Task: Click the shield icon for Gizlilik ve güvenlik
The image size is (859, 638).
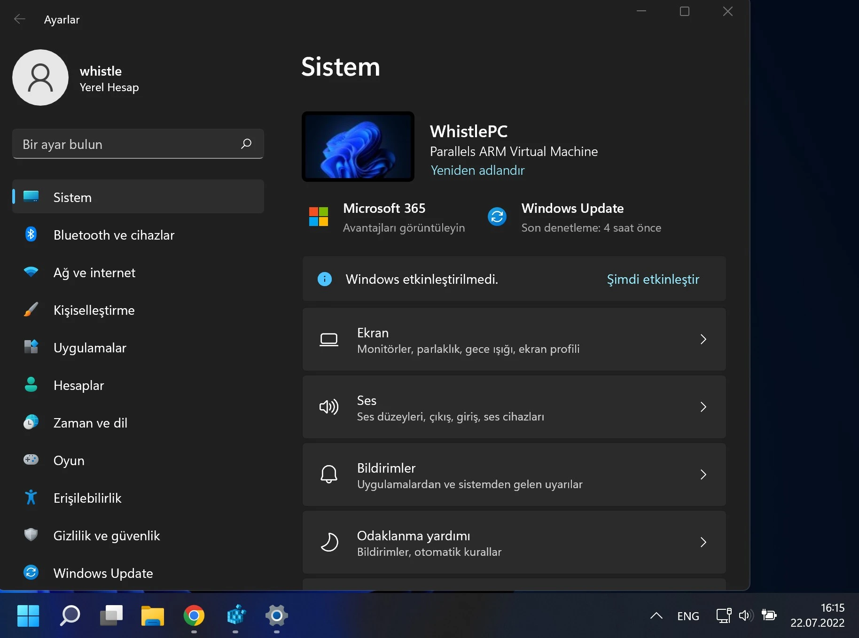Action: (31, 535)
